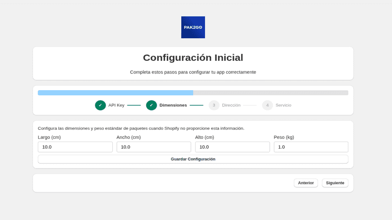
Task: Click the Dimensiones step checkmark icon
Action: coord(151,105)
